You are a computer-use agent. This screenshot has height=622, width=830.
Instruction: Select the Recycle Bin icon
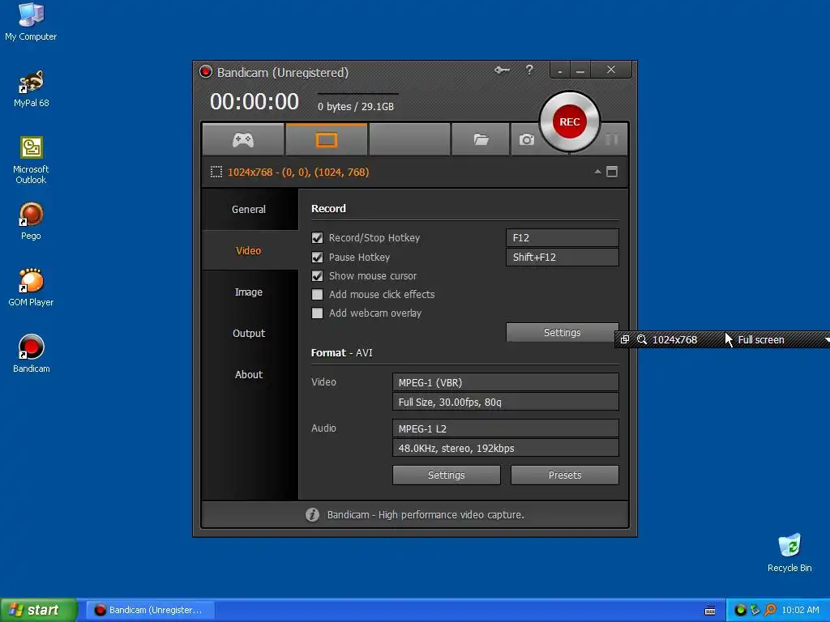pyautogui.click(x=789, y=554)
